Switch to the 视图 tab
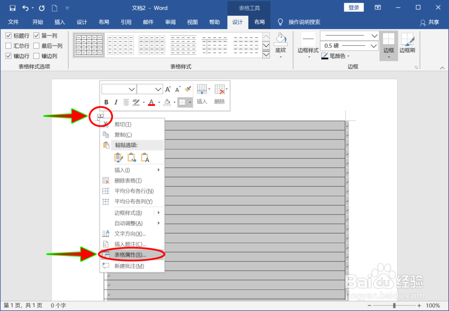449x311 pixels. point(193,22)
